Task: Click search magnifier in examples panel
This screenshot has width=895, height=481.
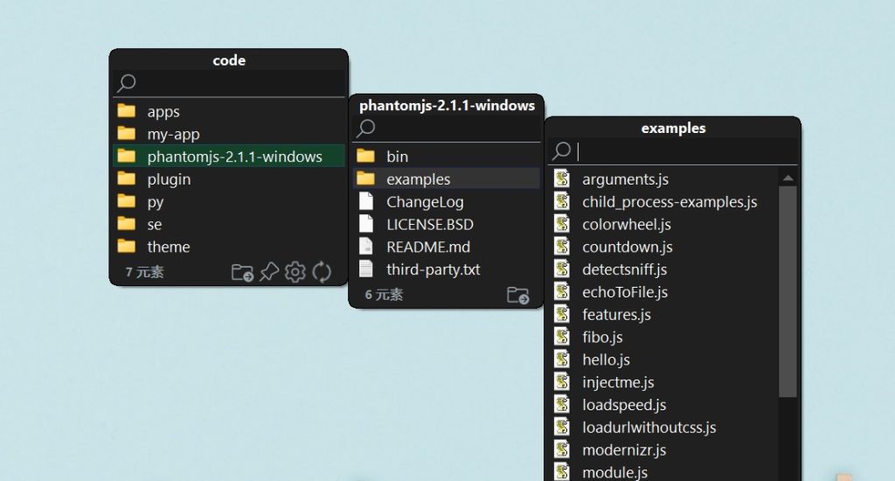Action: pos(562,150)
